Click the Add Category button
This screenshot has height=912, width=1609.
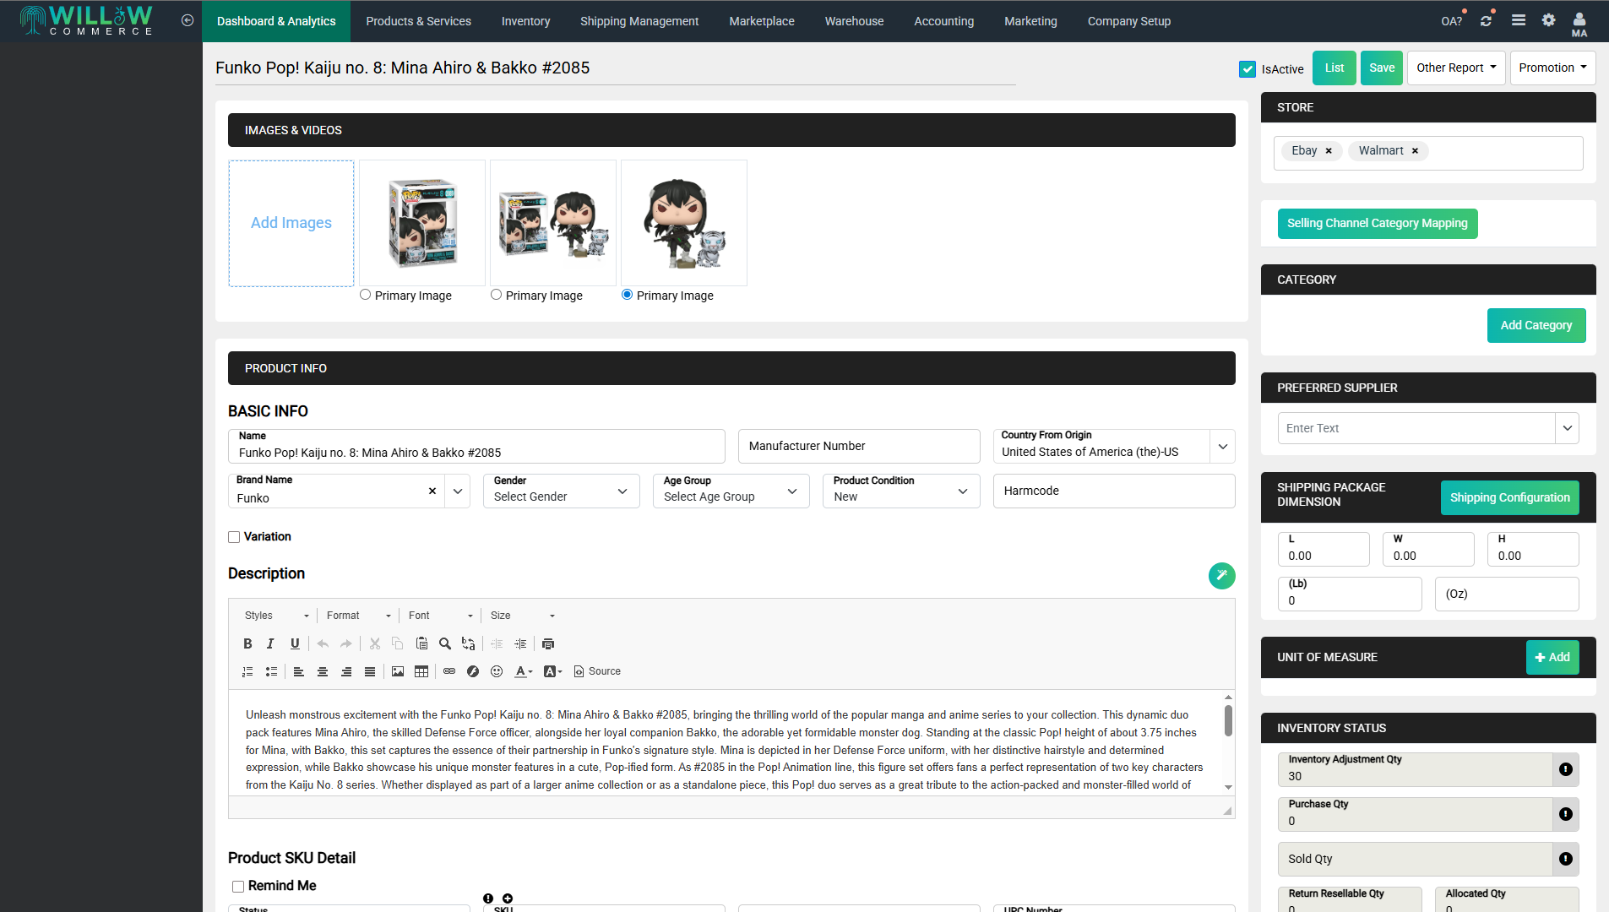1536,325
